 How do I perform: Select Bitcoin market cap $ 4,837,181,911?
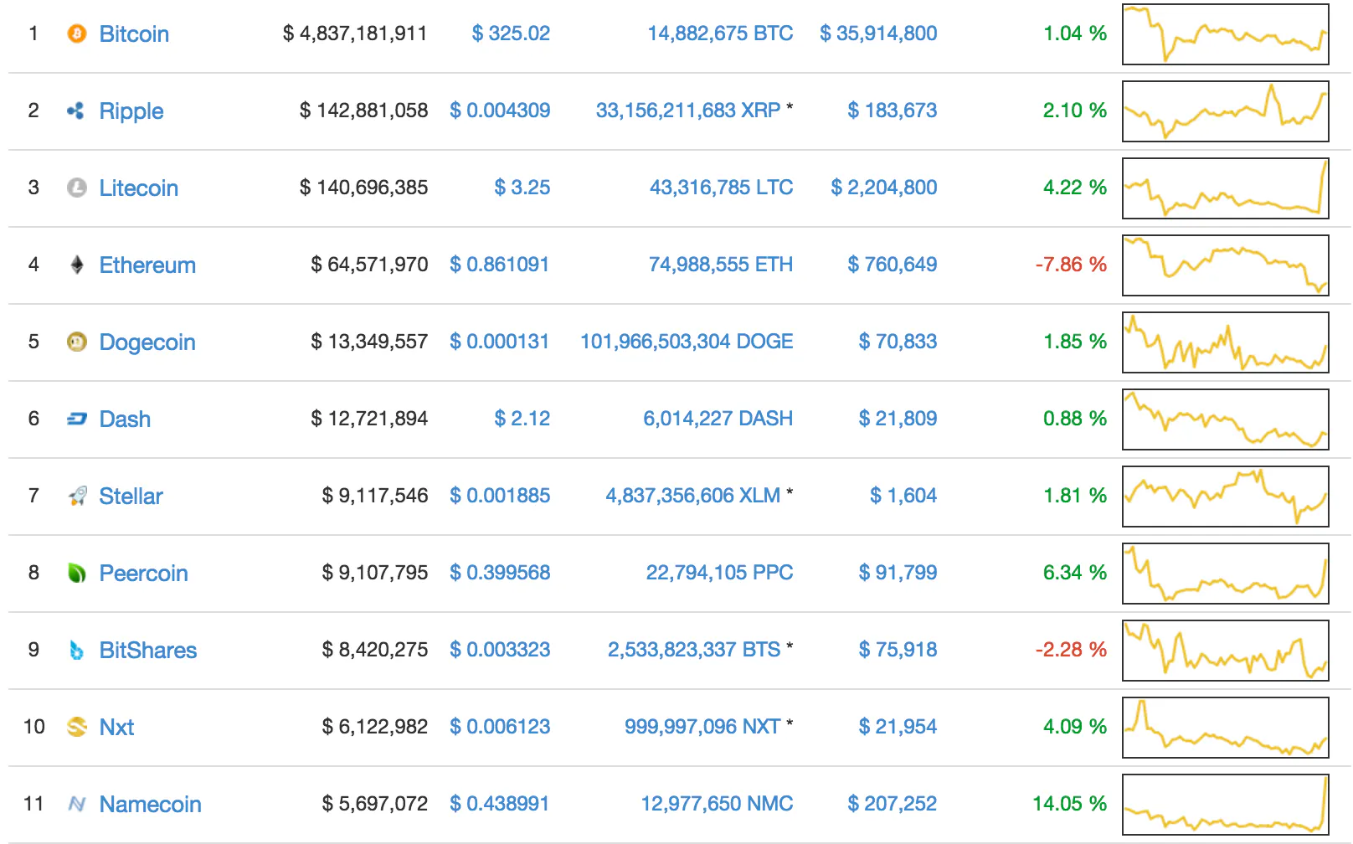[x=355, y=33]
